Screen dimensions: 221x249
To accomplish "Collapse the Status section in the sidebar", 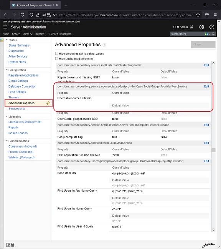I will point(7,40).
